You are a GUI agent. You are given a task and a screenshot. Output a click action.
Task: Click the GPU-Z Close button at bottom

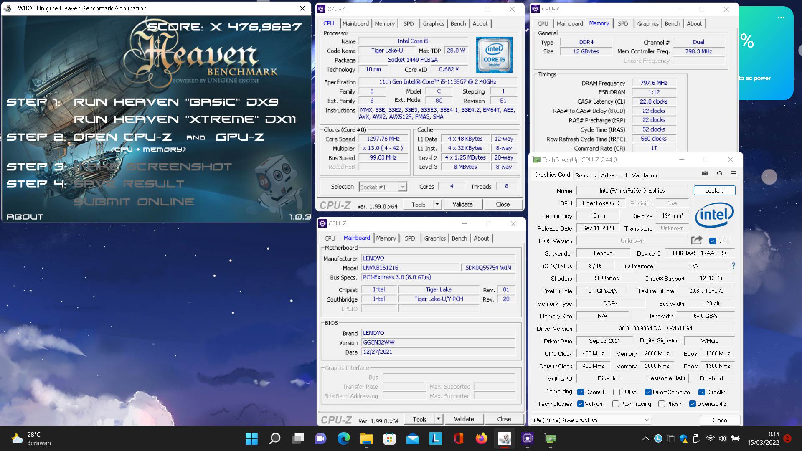pyautogui.click(x=720, y=420)
